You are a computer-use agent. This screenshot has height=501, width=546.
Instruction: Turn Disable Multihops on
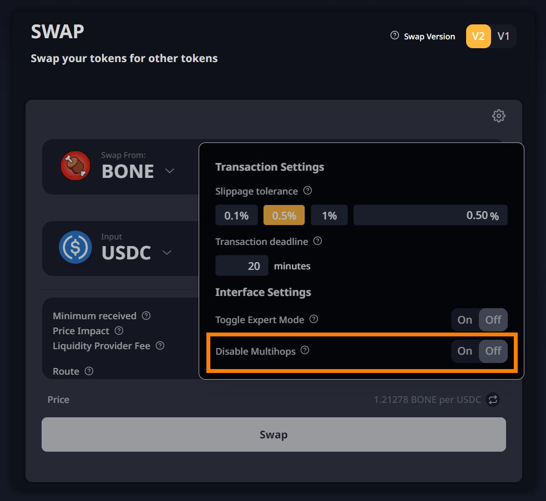coord(465,351)
